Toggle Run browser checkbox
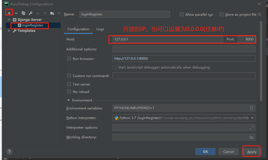Image resolution: width=268 pixels, height=160 pixels. (x=69, y=59)
